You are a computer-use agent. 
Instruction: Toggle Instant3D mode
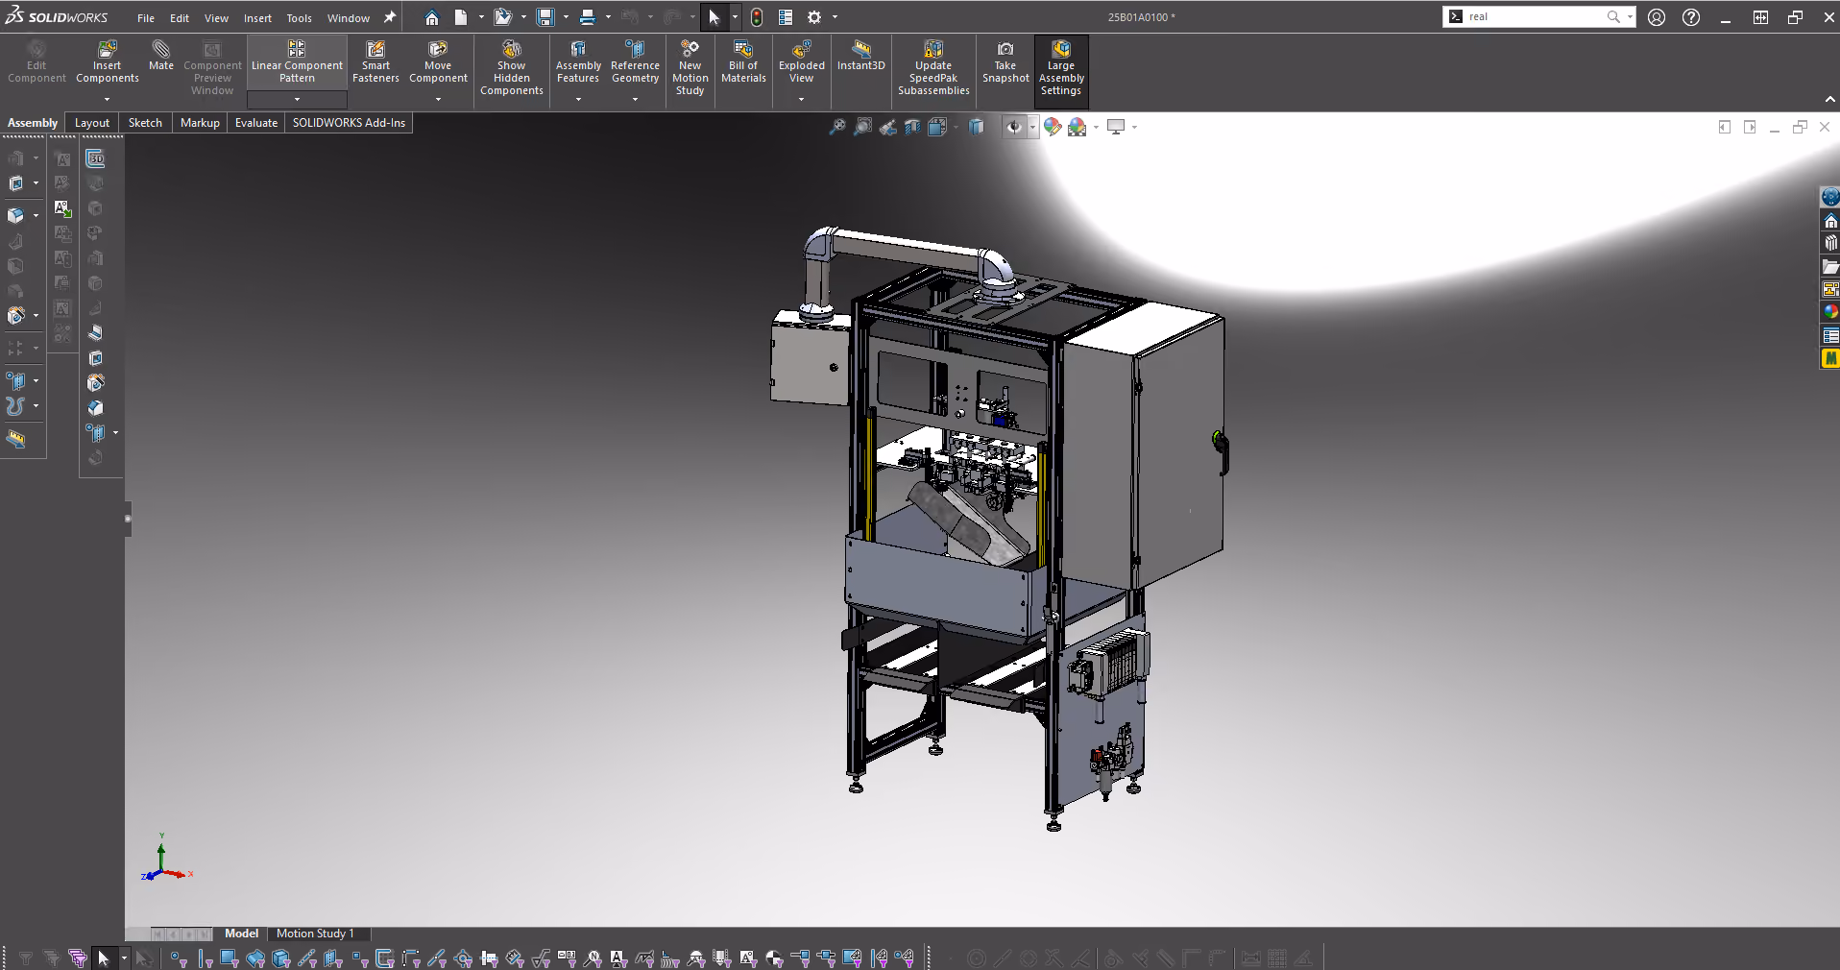[x=860, y=56]
